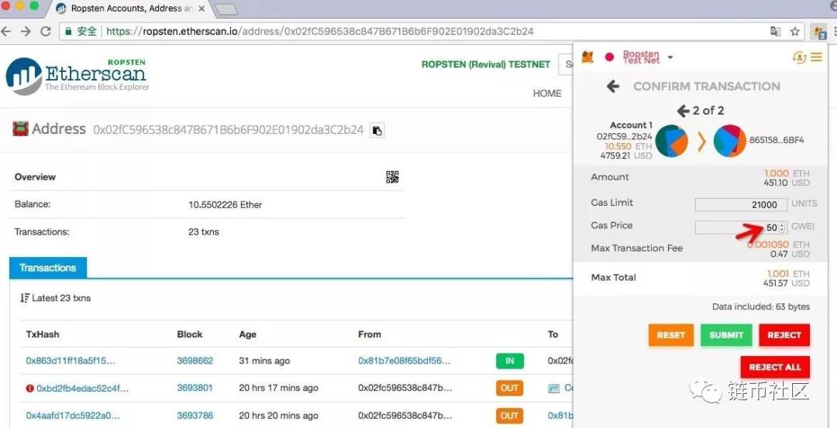Click the bookmark star in address bar
This screenshot has height=428, width=837.
pos(794,32)
